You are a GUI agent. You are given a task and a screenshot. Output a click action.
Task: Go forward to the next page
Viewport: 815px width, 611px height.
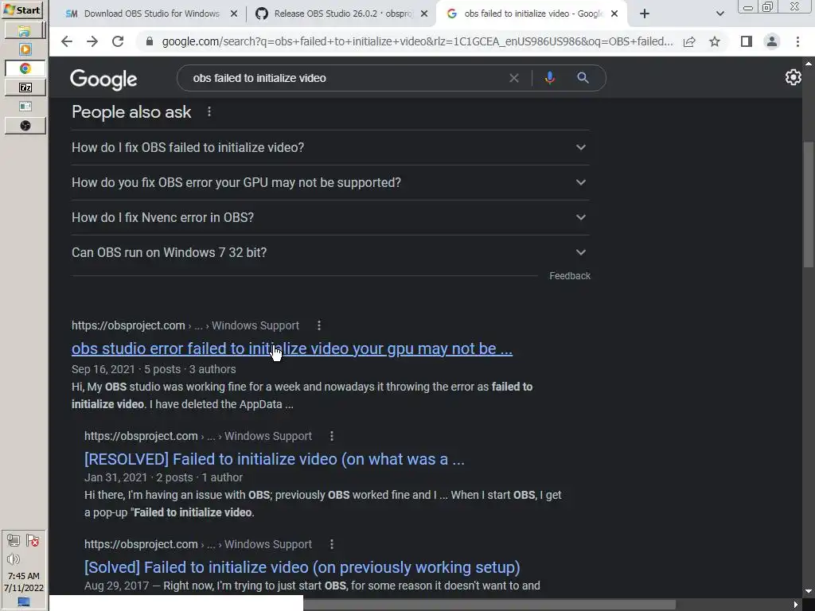click(92, 41)
